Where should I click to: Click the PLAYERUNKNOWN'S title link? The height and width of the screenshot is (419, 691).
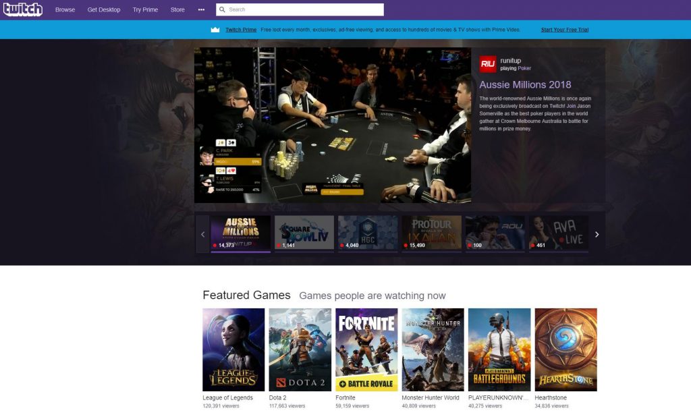(x=498, y=397)
